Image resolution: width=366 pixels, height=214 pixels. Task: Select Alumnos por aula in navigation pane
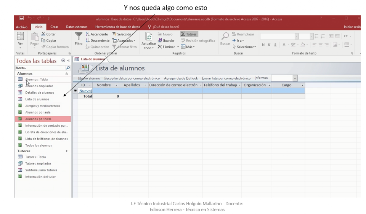[x=37, y=112]
